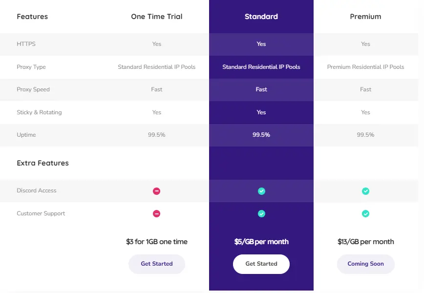Click the Sticky & Rotating feature label
Screen dimensions: 424x293
[40, 112]
